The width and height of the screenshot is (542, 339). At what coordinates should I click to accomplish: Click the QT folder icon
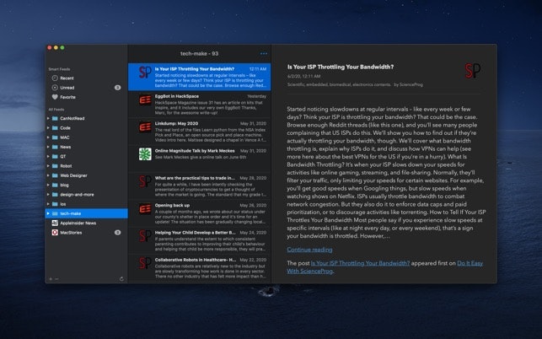(55, 156)
